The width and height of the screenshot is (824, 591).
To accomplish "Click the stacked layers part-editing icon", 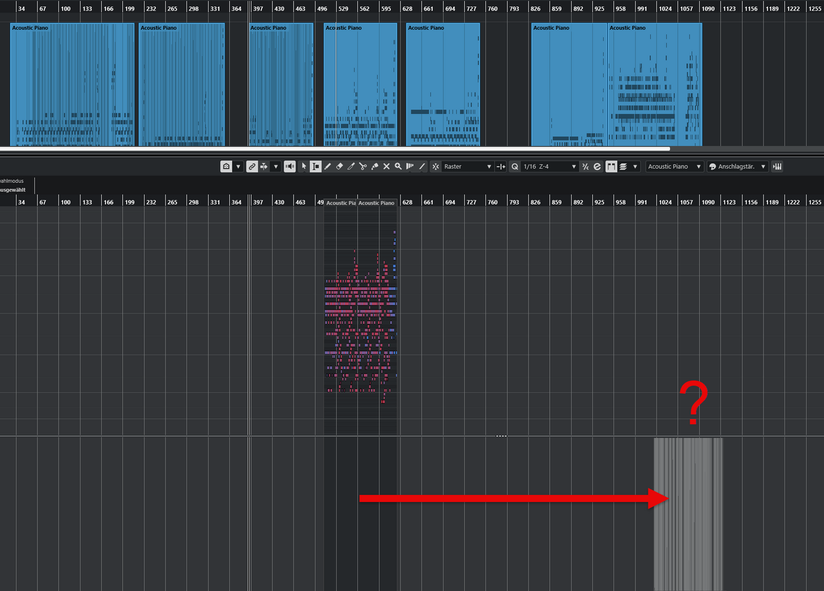I will [623, 166].
